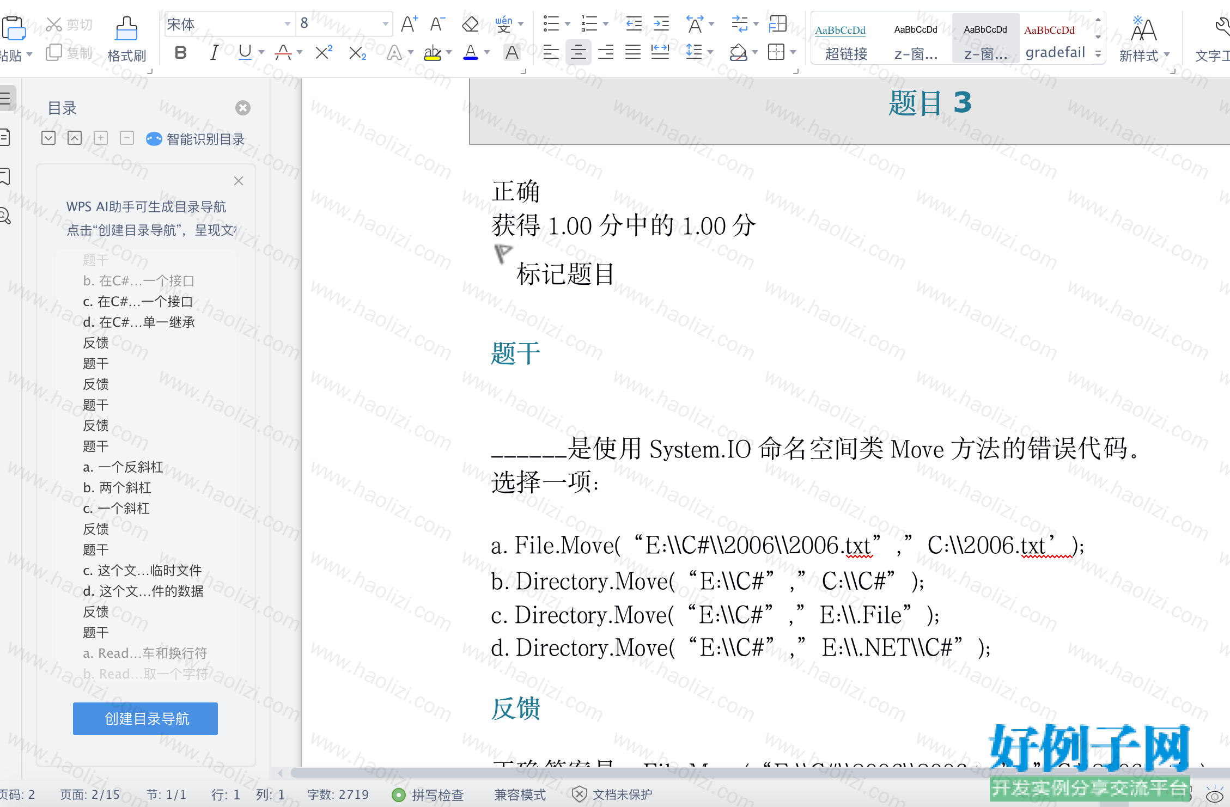Screen dimensions: 1230x807
Task: Expand the styles gallery more arrow
Action: [1098, 54]
